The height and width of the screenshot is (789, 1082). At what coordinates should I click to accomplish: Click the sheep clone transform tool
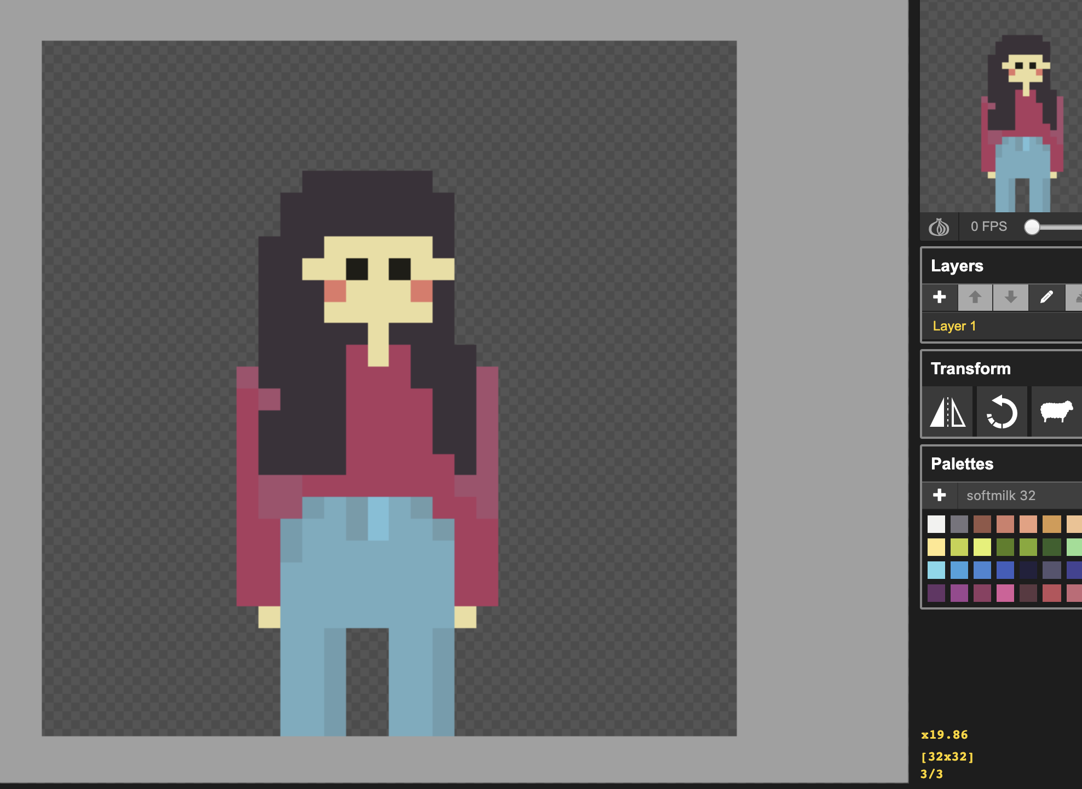click(1056, 412)
